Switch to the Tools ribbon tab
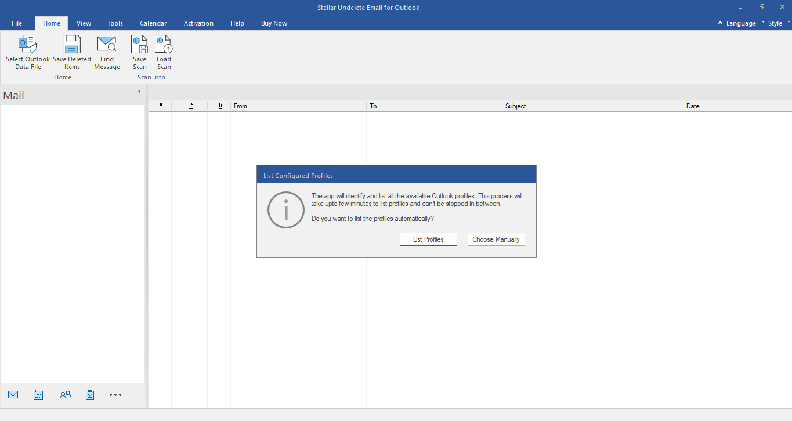 pos(114,23)
